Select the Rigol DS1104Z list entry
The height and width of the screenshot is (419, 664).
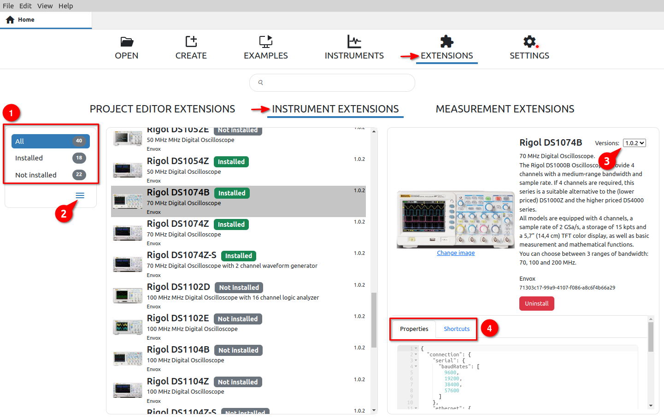[238, 390]
